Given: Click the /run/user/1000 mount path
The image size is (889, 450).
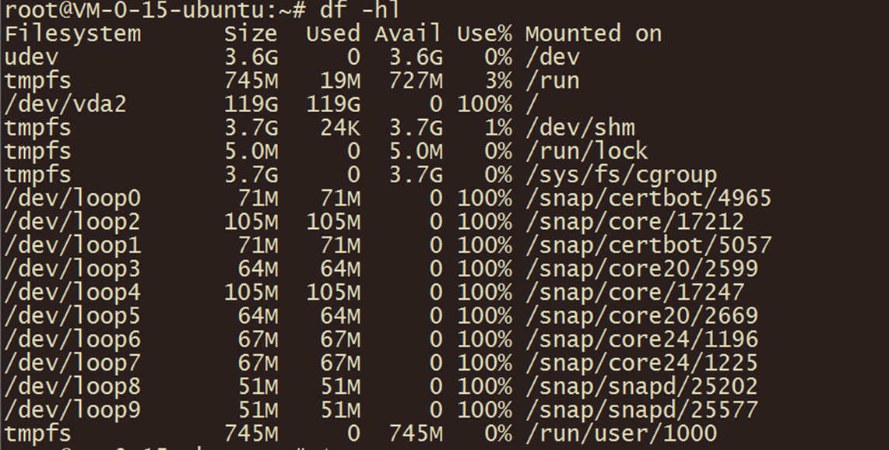Looking at the screenshot, I should 620,434.
